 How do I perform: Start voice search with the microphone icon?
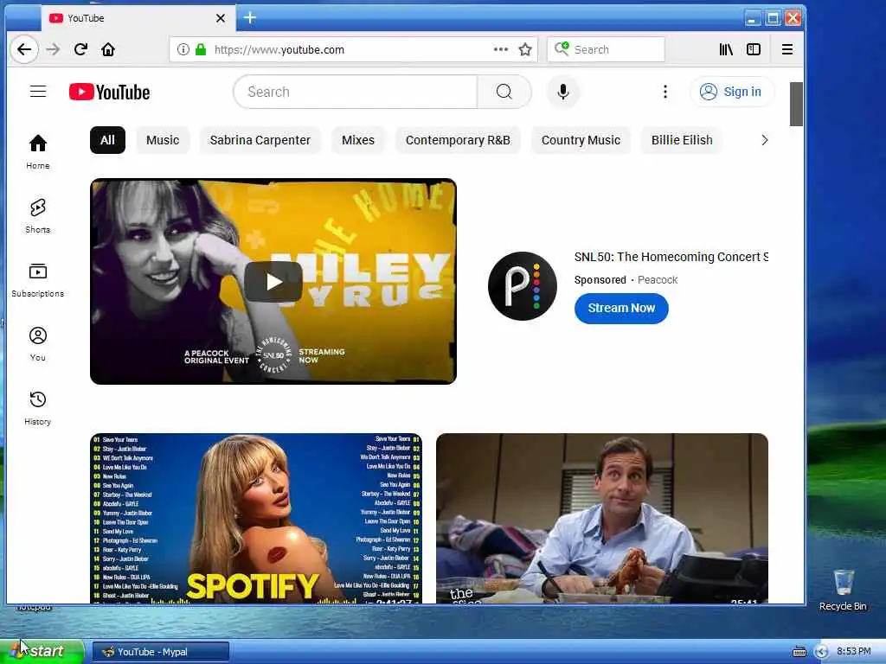click(x=562, y=92)
